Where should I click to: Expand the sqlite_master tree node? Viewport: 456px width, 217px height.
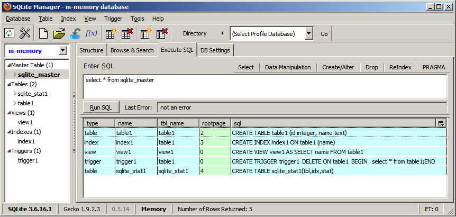coord(15,75)
